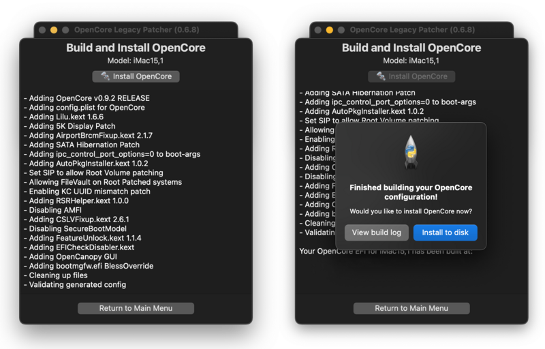Select 'Adding RSRHelper.kext 1.0.0' line

tap(76, 201)
